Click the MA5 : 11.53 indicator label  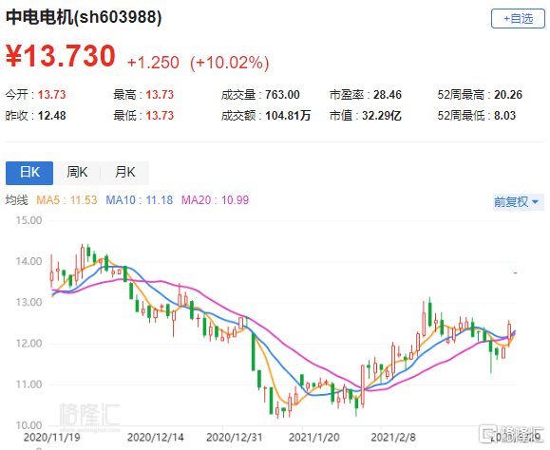click(66, 200)
